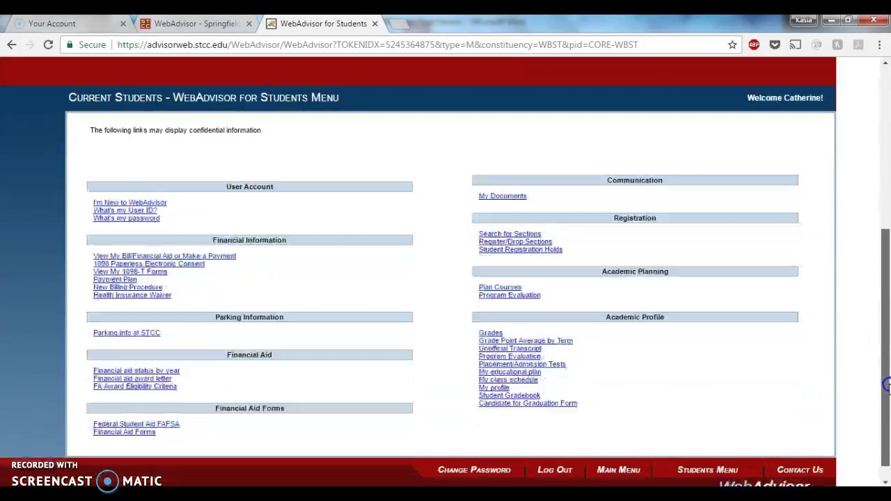Open My class schedule link
The image size is (891, 501).
click(x=508, y=380)
